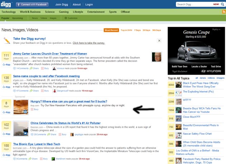Click the pancakes ad thumbnail
Image resolution: width=226 pixels, height=164 pixels.
pos(21,107)
